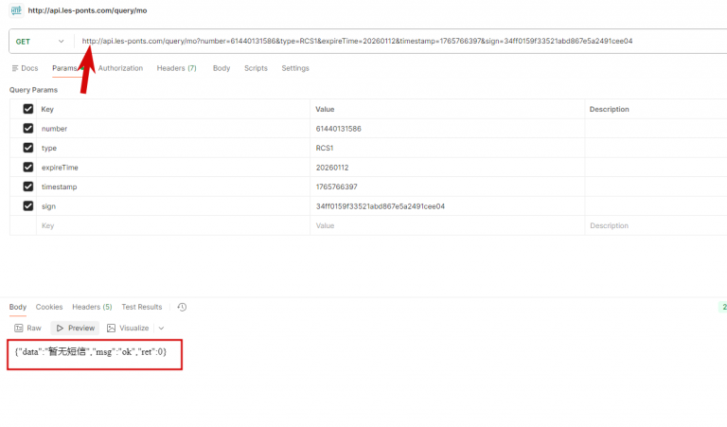Open the Test Results tab

pos(141,307)
